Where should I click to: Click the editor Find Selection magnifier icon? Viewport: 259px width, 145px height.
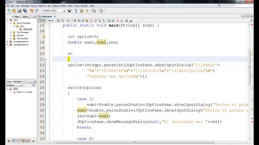(x=75, y=21)
